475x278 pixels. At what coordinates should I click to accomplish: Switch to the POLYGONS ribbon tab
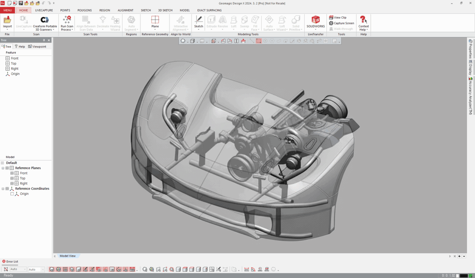pos(84,10)
